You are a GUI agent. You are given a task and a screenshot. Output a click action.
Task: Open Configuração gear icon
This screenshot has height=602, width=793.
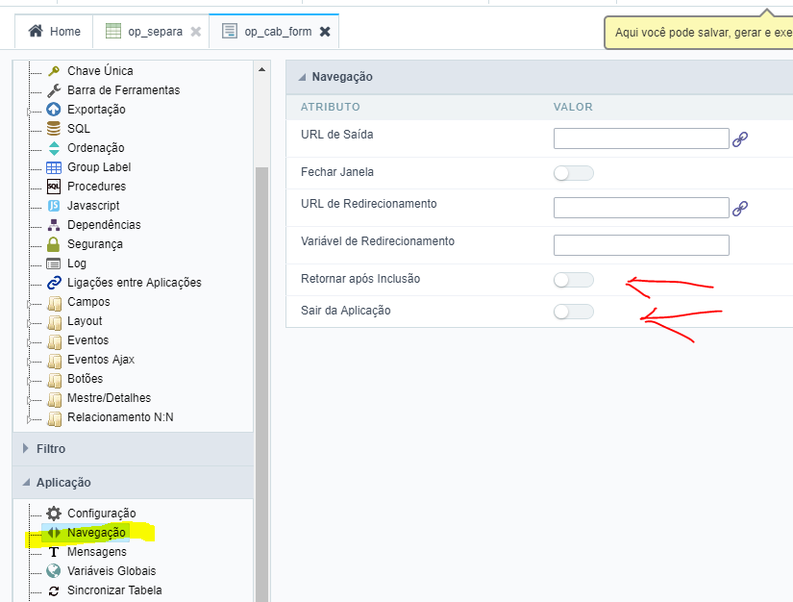coord(54,514)
